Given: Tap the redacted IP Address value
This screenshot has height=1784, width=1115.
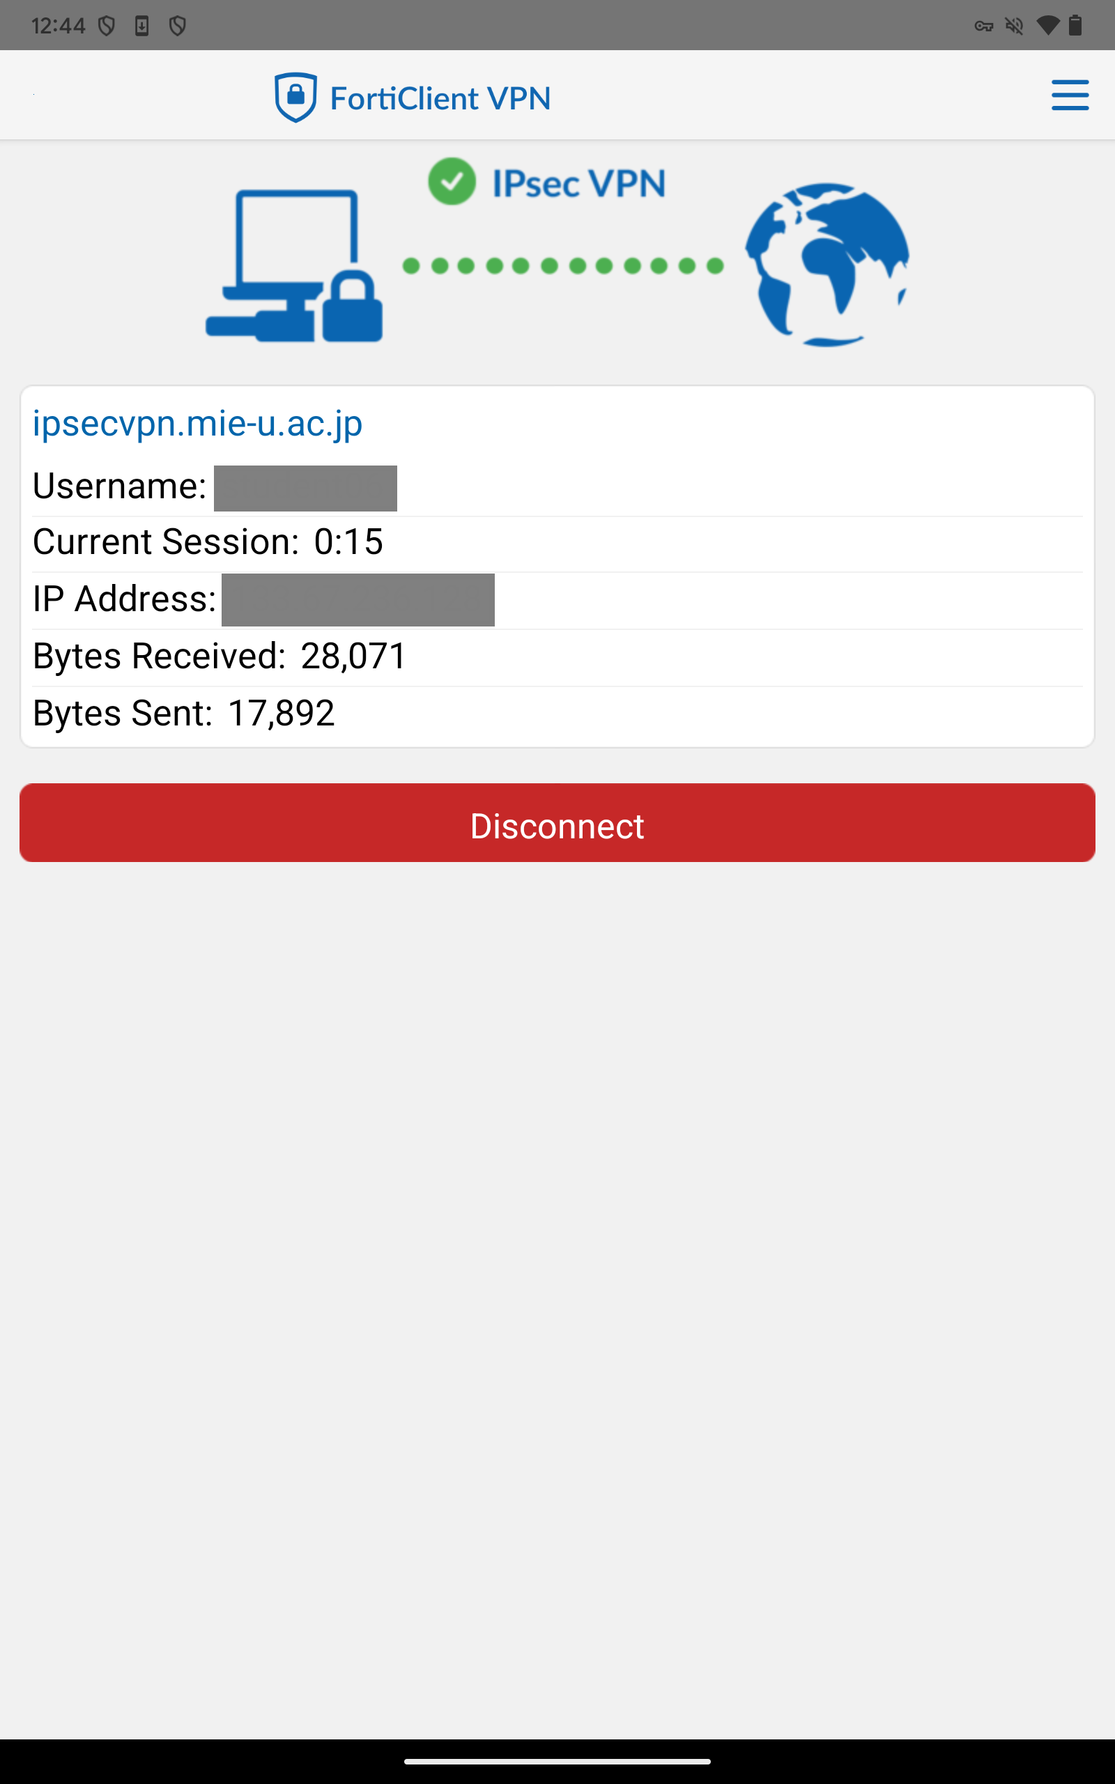Looking at the screenshot, I should pos(357,599).
